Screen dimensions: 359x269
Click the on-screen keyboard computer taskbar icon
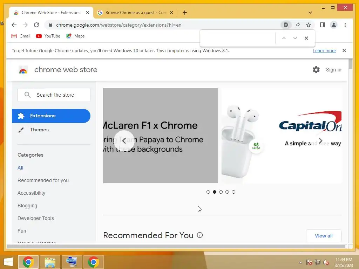tap(72, 262)
